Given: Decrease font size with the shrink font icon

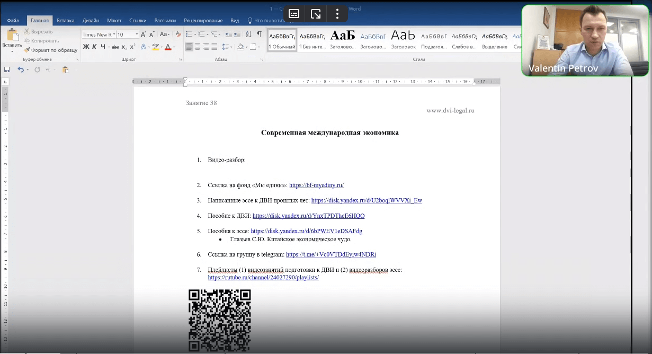Looking at the screenshot, I should [x=152, y=34].
